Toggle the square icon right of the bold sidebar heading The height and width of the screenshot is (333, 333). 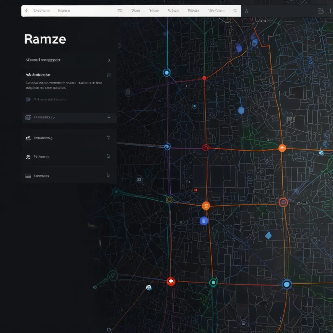109,75
